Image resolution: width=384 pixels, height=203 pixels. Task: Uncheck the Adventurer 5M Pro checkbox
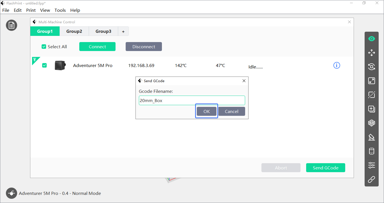coord(44,65)
